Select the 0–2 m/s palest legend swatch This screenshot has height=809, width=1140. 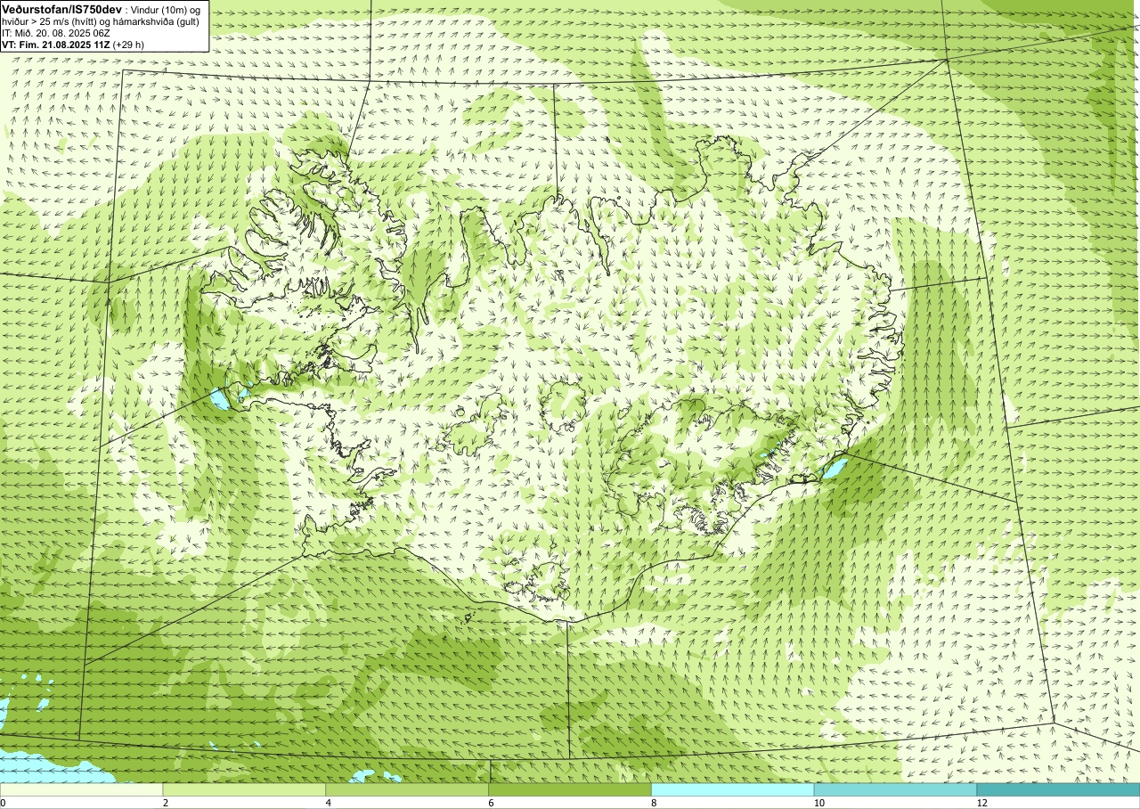click(x=81, y=789)
